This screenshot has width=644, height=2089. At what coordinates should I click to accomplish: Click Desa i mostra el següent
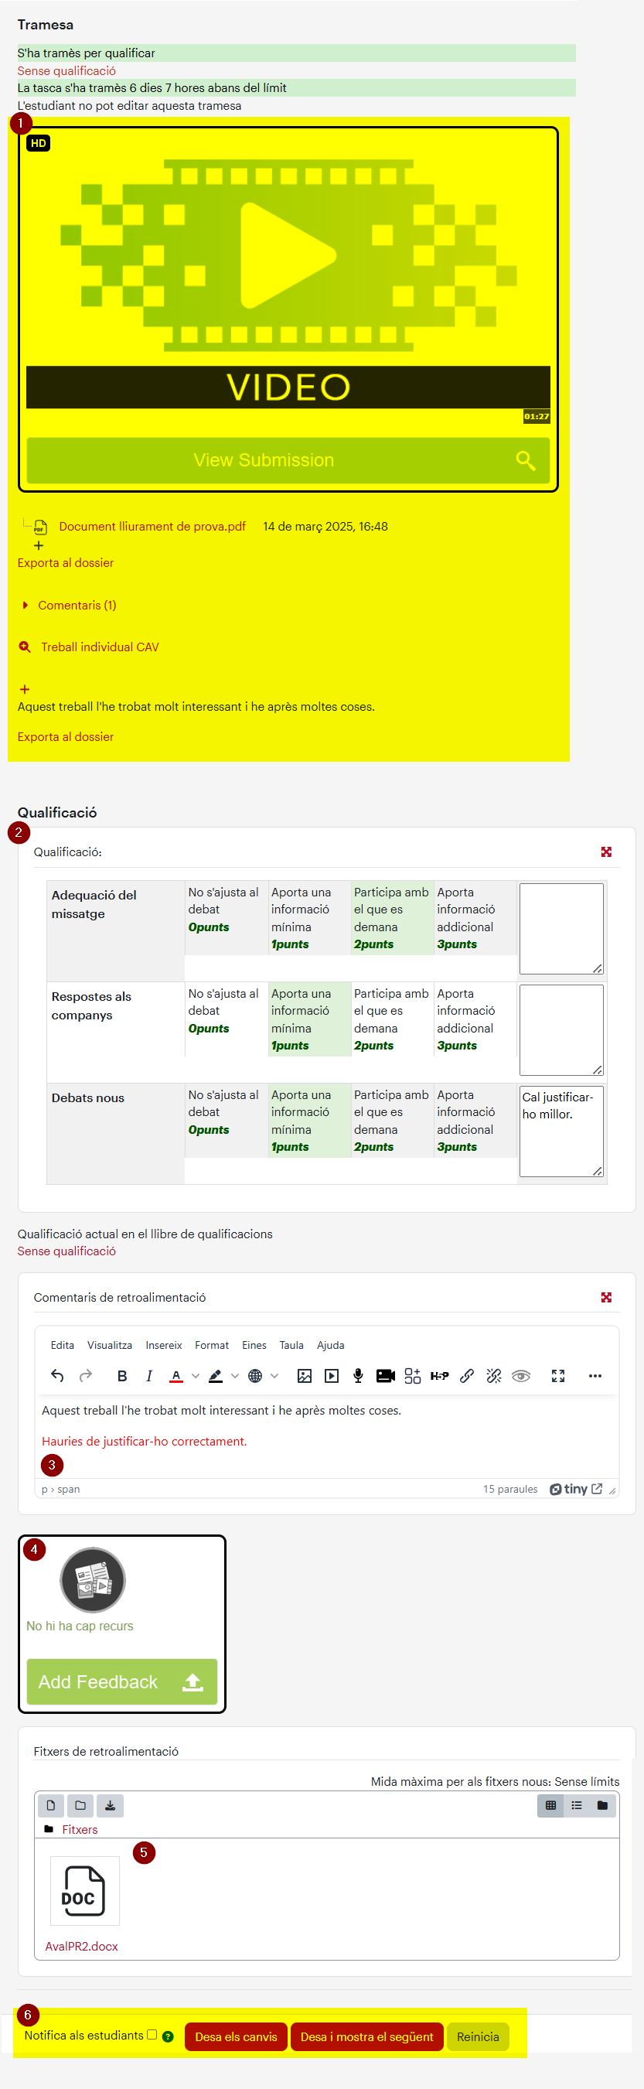[366, 2036]
